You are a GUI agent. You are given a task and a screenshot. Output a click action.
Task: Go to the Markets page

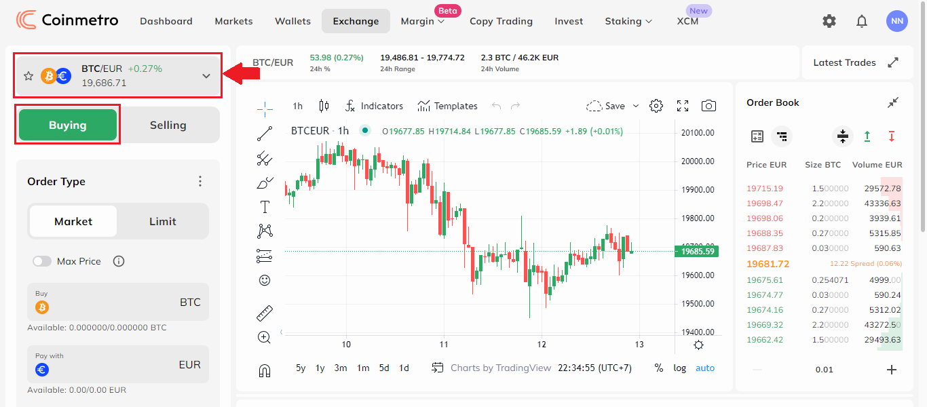(x=233, y=21)
